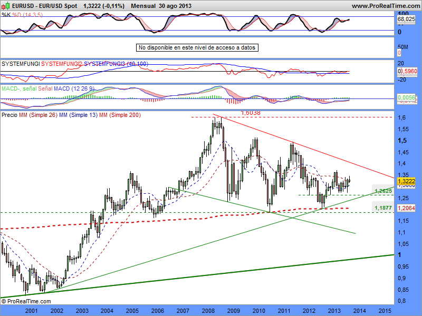Click the green 1,1877 support label
The height and width of the screenshot is (316, 422).
[x=383, y=208]
